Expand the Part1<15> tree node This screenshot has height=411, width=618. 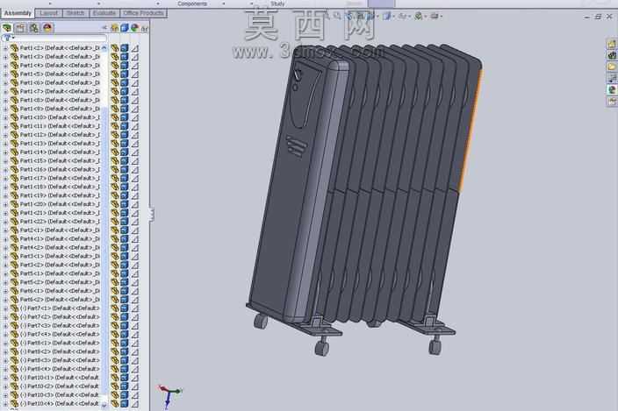pyautogui.click(x=5, y=161)
